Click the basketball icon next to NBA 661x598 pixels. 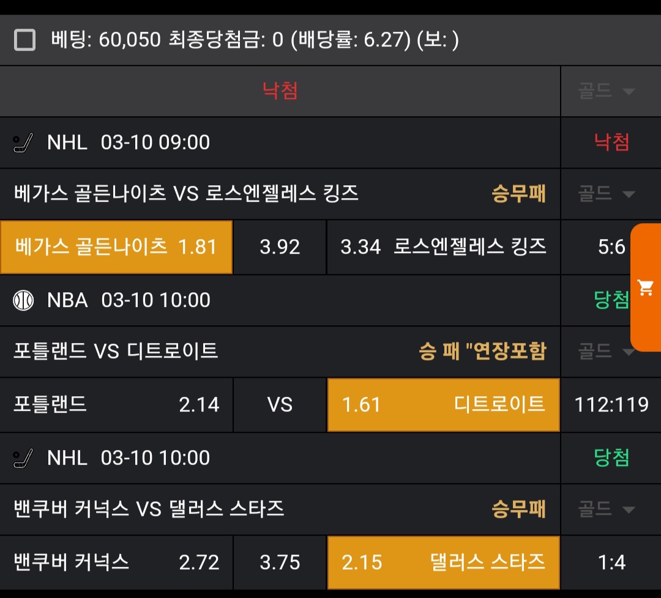coord(23,300)
